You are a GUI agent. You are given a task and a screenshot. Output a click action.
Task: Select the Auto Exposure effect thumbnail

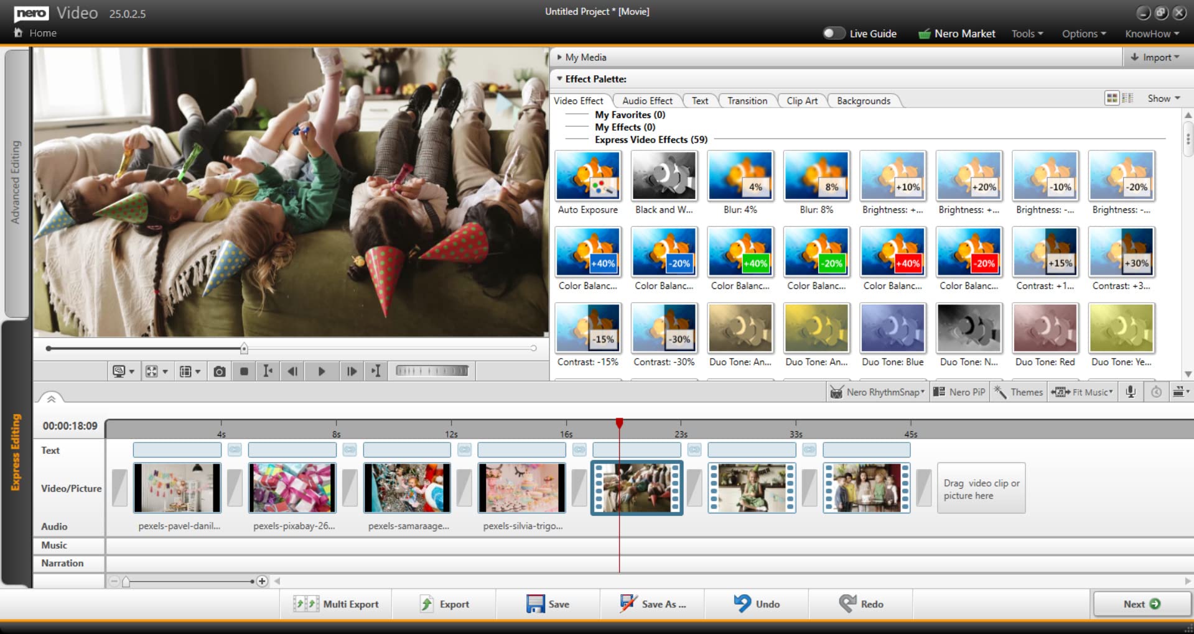[587, 176]
